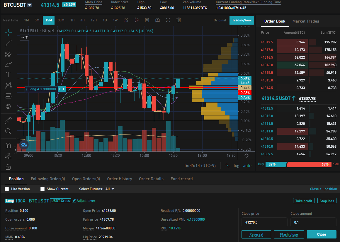Image resolution: width=340 pixels, height=242 pixels.
Task: Toggle the lock all drawings icon
Action: point(8,167)
